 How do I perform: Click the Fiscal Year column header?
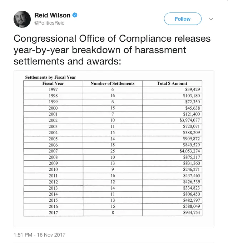[x=53, y=83]
